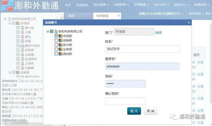Click vehicle icon beside 粤BPH888
The width and height of the screenshot is (212, 126).
pos(23,46)
